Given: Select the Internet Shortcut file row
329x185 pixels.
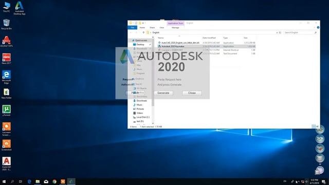Looking at the screenshot, I should pos(207,50).
